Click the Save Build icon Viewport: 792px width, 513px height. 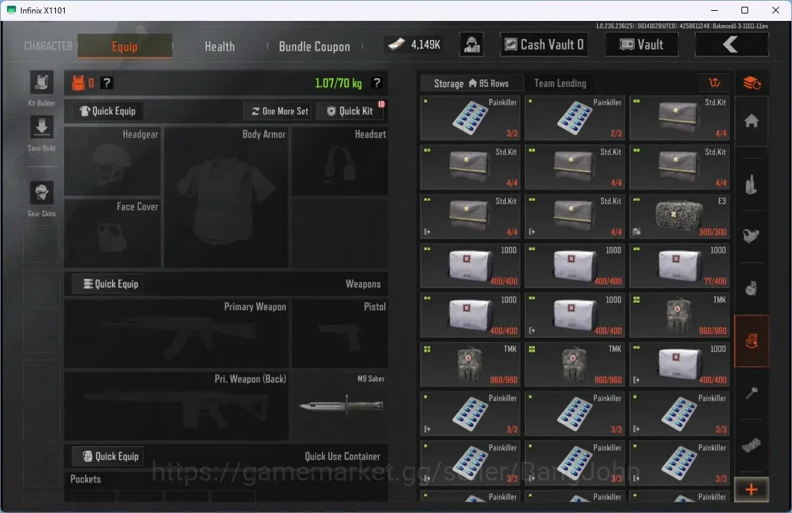pyautogui.click(x=42, y=127)
